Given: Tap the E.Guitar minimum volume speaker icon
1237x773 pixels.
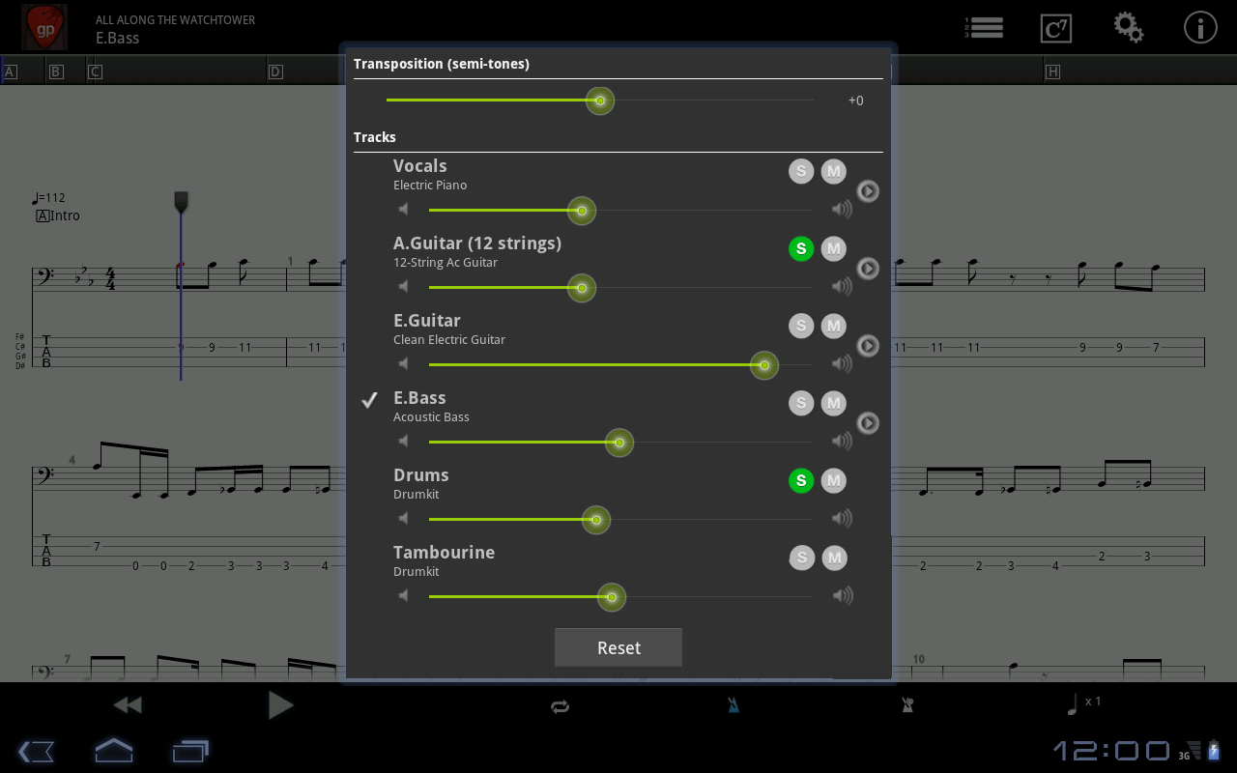Looking at the screenshot, I should coord(404,363).
